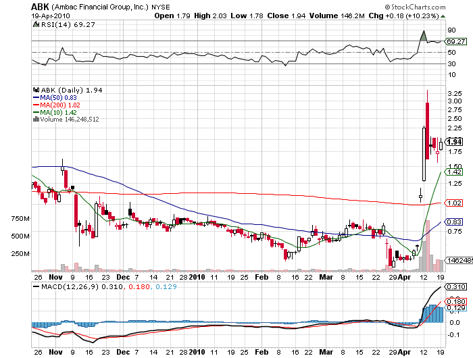Click the Mar label on the MACD panel date axis
Viewport: 473px width, 358px height.
[x=326, y=352]
